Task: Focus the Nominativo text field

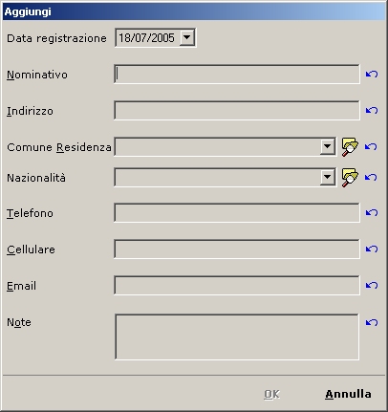Action: click(237, 75)
